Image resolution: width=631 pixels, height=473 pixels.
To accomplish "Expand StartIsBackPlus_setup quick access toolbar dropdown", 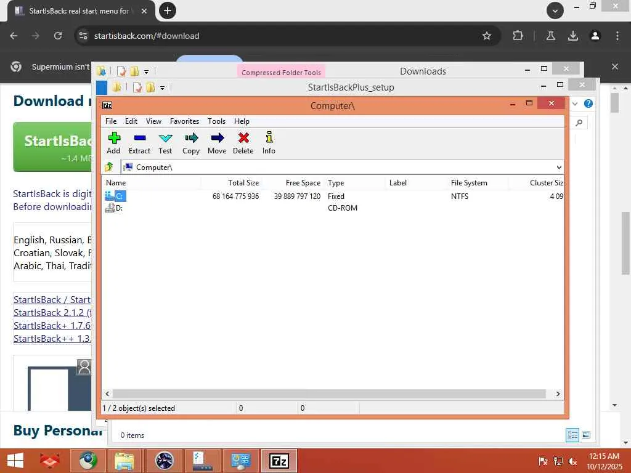I will [162, 87].
